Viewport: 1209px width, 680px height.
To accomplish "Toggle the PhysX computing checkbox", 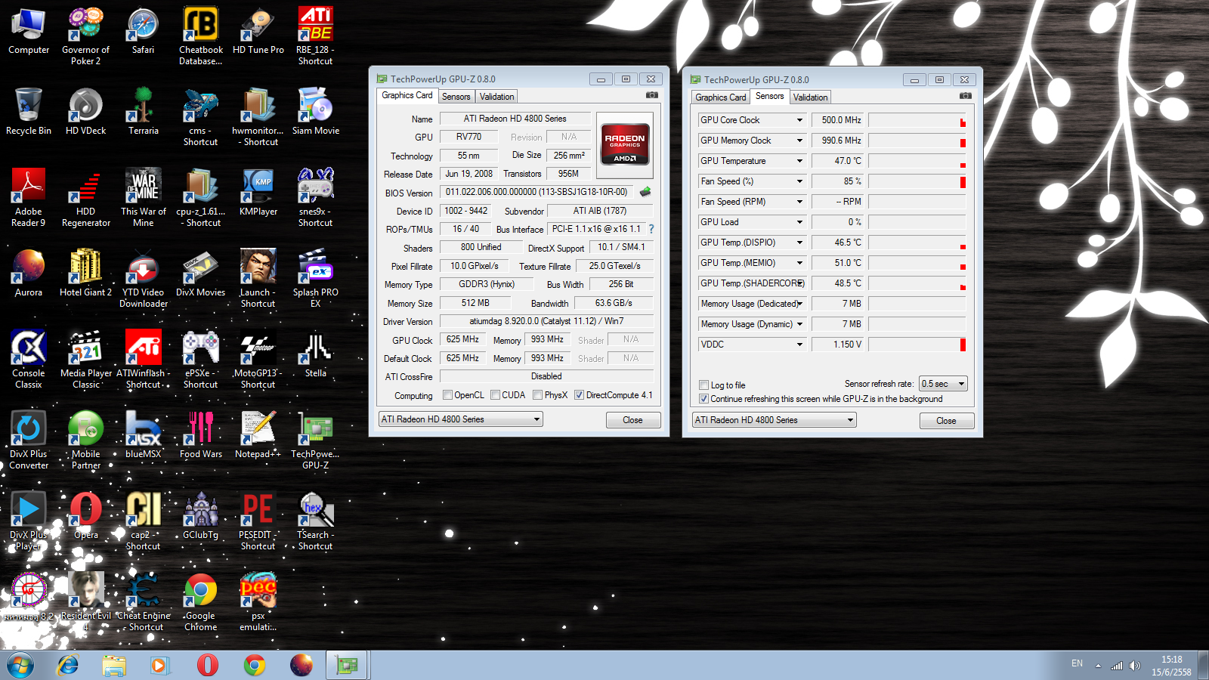I will coord(537,395).
